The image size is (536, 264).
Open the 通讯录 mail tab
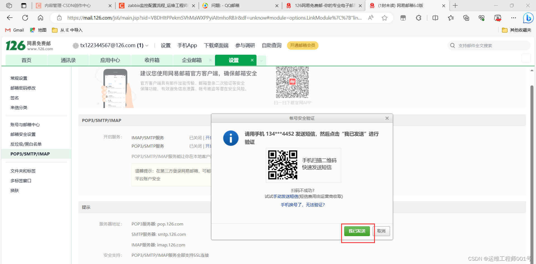68,60
